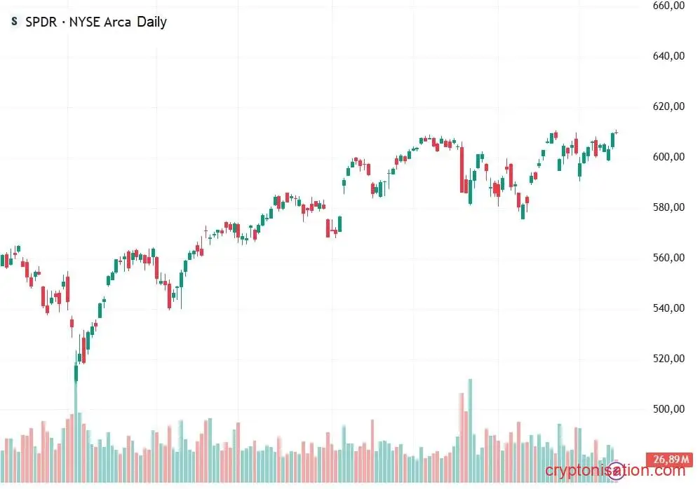Click the 520,00 price axis label
Screen dimensions: 700x489
pyautogui.click(x=668, y=358)
